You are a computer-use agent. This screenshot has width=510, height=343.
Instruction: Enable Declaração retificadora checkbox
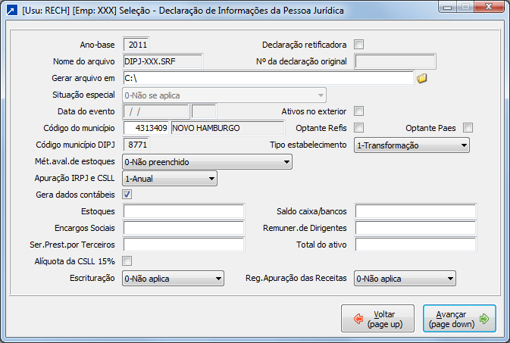click(x=358, y=44)
